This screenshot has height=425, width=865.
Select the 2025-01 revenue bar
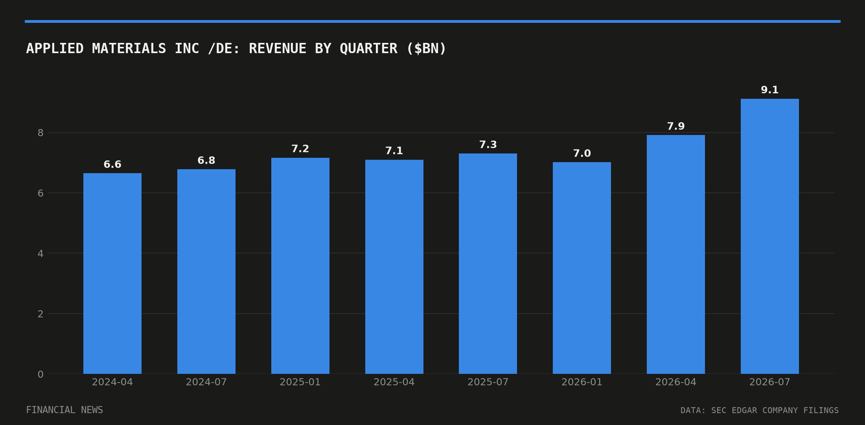tap(300, 266)
